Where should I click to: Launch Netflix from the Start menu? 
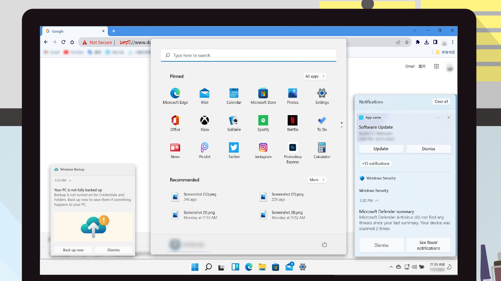point(292,123)
